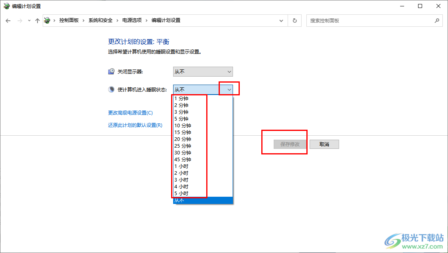
Task: Pick 3 小时 in the dropdown list
Action: pyautogui.click(x=203, y=180)
